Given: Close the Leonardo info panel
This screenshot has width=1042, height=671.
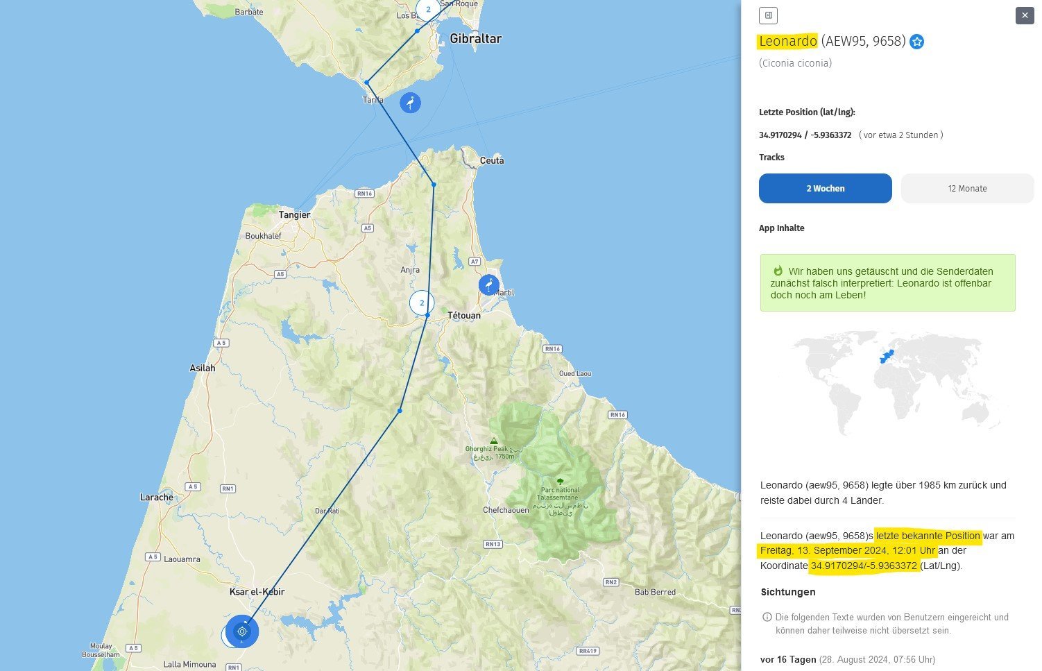Looking at the screenshot, I should [1024, 15].
